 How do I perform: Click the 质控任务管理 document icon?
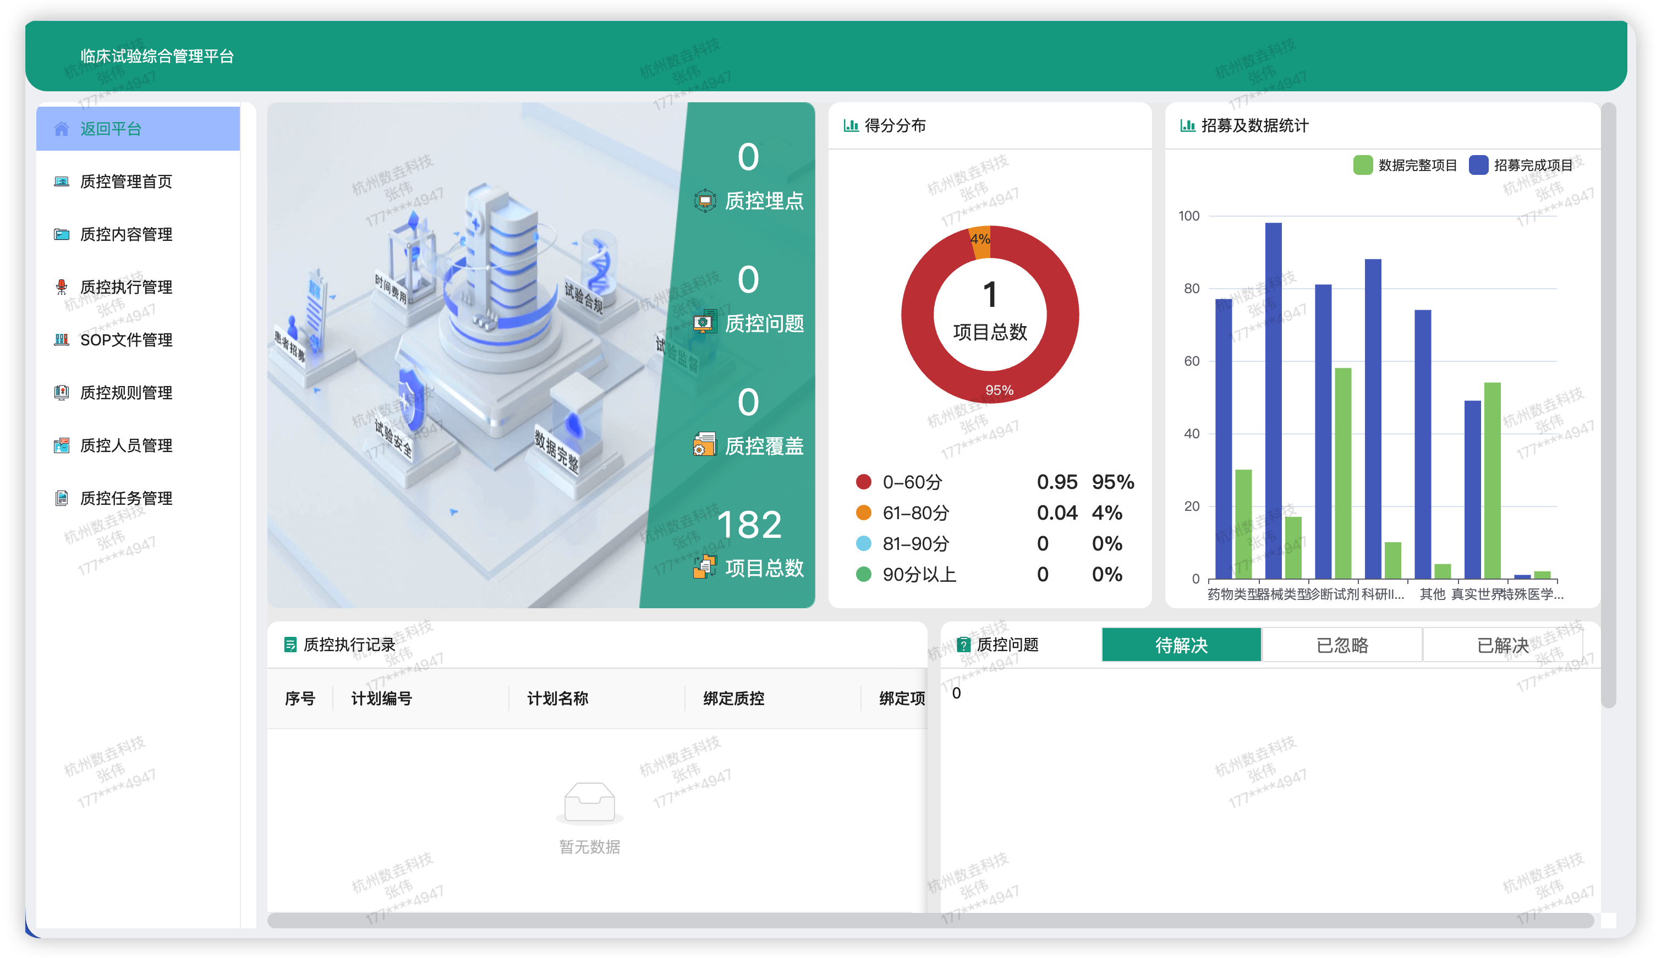pos(61,498)
